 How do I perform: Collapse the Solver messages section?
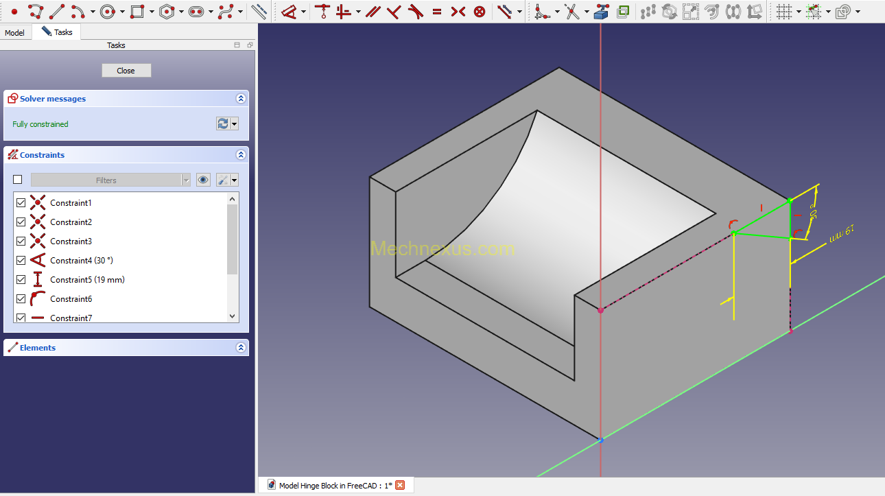[241, 99]
